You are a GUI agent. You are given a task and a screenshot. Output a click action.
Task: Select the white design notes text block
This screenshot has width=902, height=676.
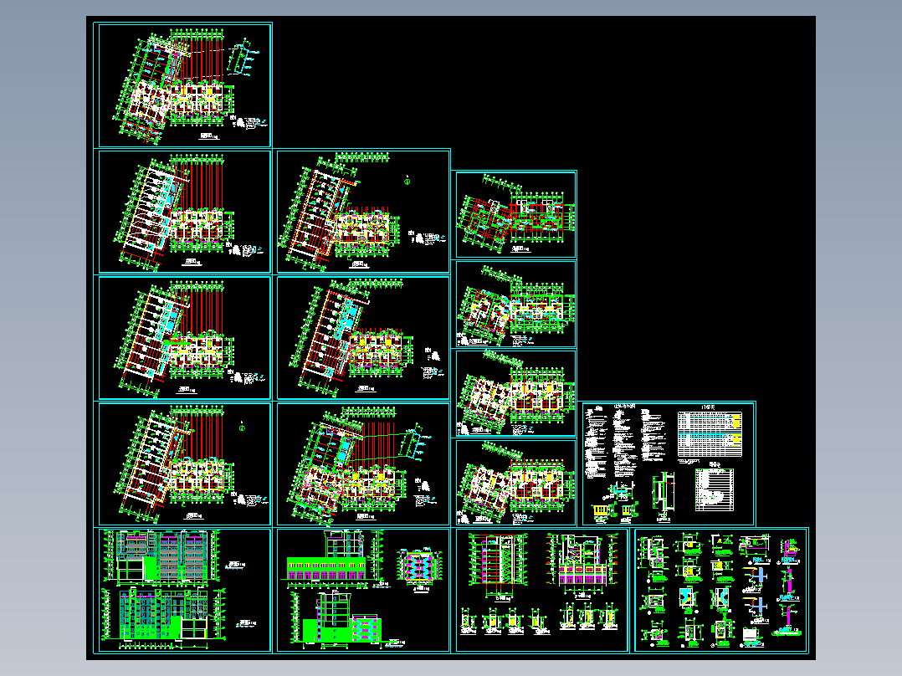pos(625,441)
